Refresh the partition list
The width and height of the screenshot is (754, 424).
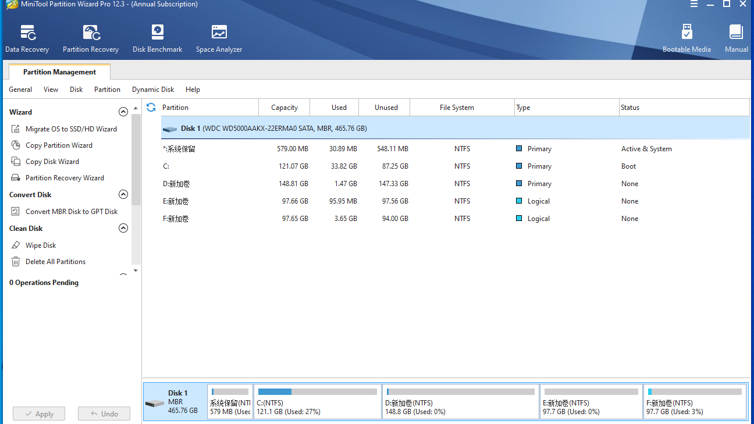coord(151,107)
